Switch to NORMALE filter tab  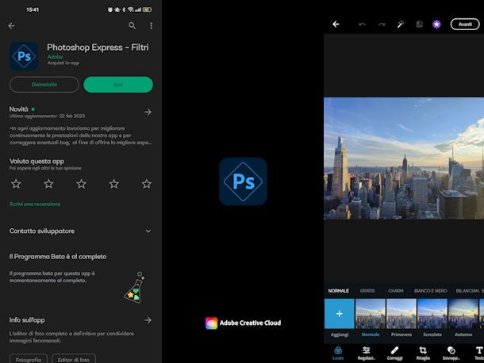pyautogui.click(x=339, y=291)
